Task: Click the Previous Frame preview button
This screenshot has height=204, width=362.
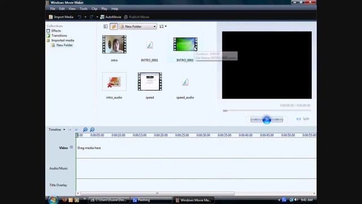Action: (x=256, y=120)
